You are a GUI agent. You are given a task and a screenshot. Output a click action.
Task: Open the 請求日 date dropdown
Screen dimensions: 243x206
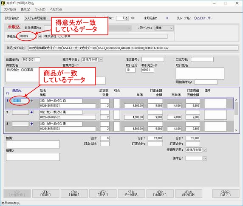(x=205, y=158)
